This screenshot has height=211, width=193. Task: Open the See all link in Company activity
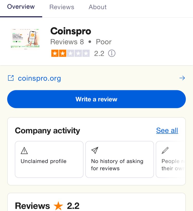click(167, 131)
